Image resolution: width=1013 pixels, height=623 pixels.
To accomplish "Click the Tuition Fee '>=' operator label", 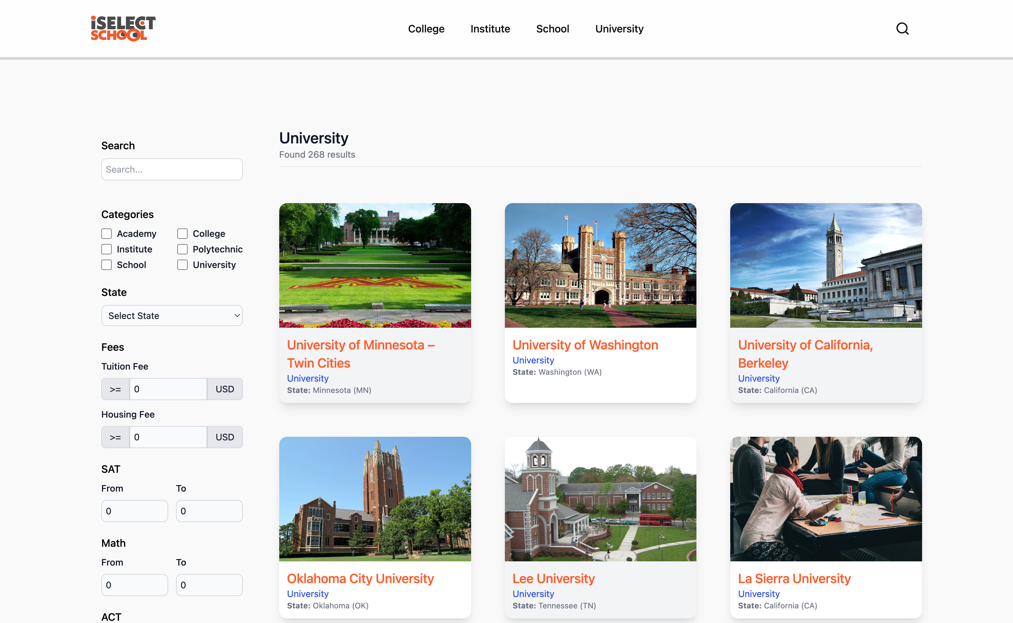I will tap(116, 389).
